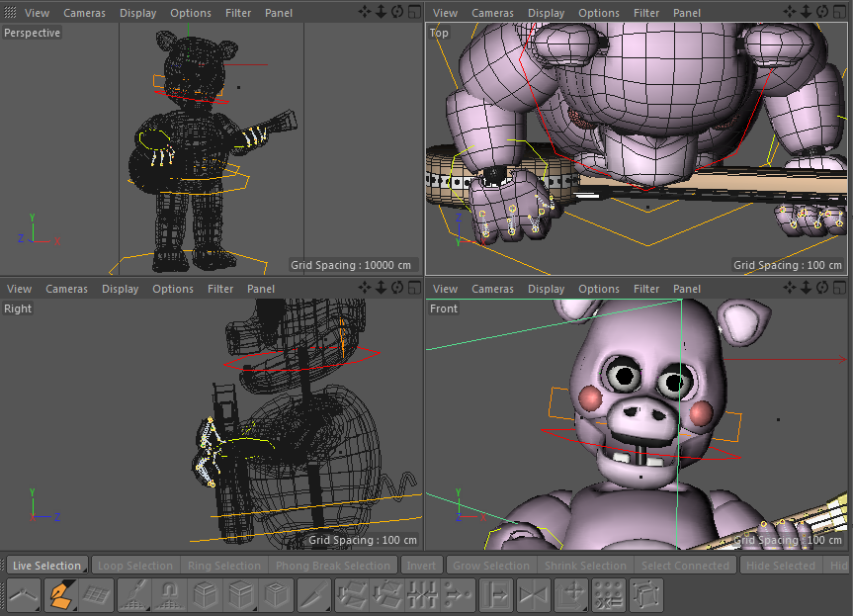
Task: Click the rotate-camera icon of the Top viewport
Action: (822, 12)
